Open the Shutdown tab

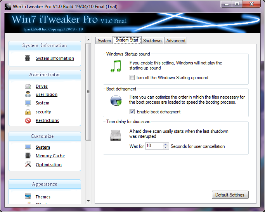[152, 41]
